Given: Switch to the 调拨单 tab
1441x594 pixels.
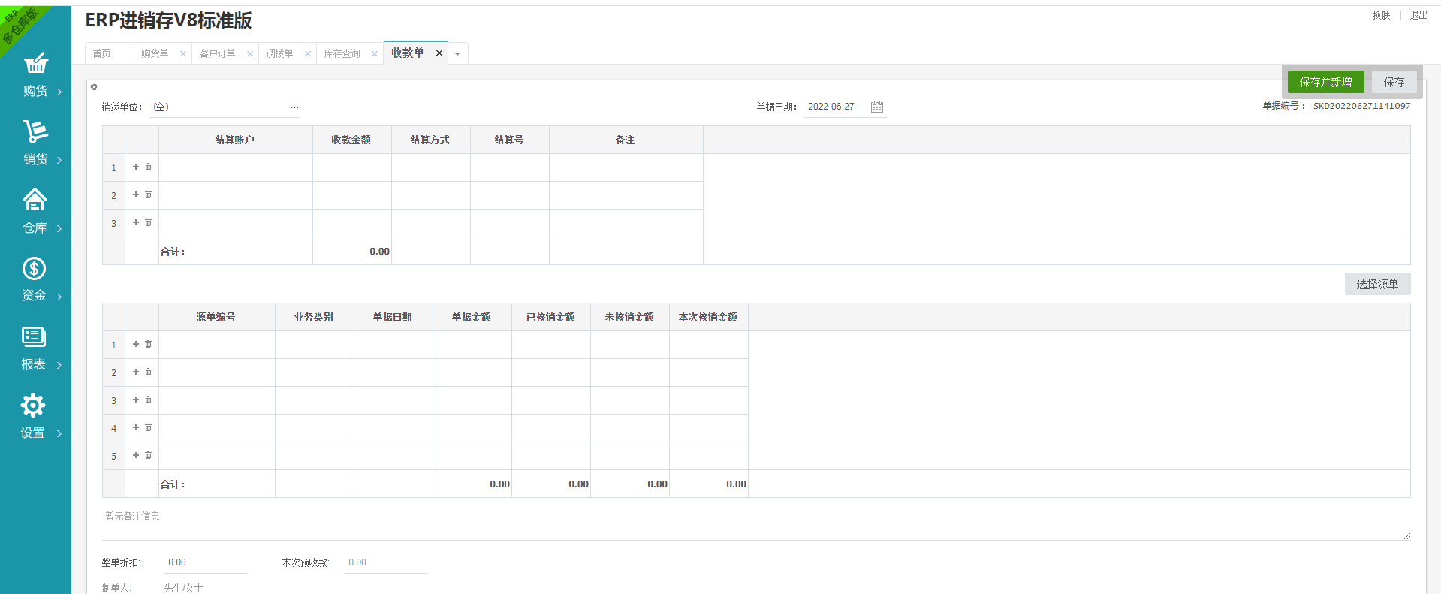Looking at the screenshot, I should pos(279,53).
